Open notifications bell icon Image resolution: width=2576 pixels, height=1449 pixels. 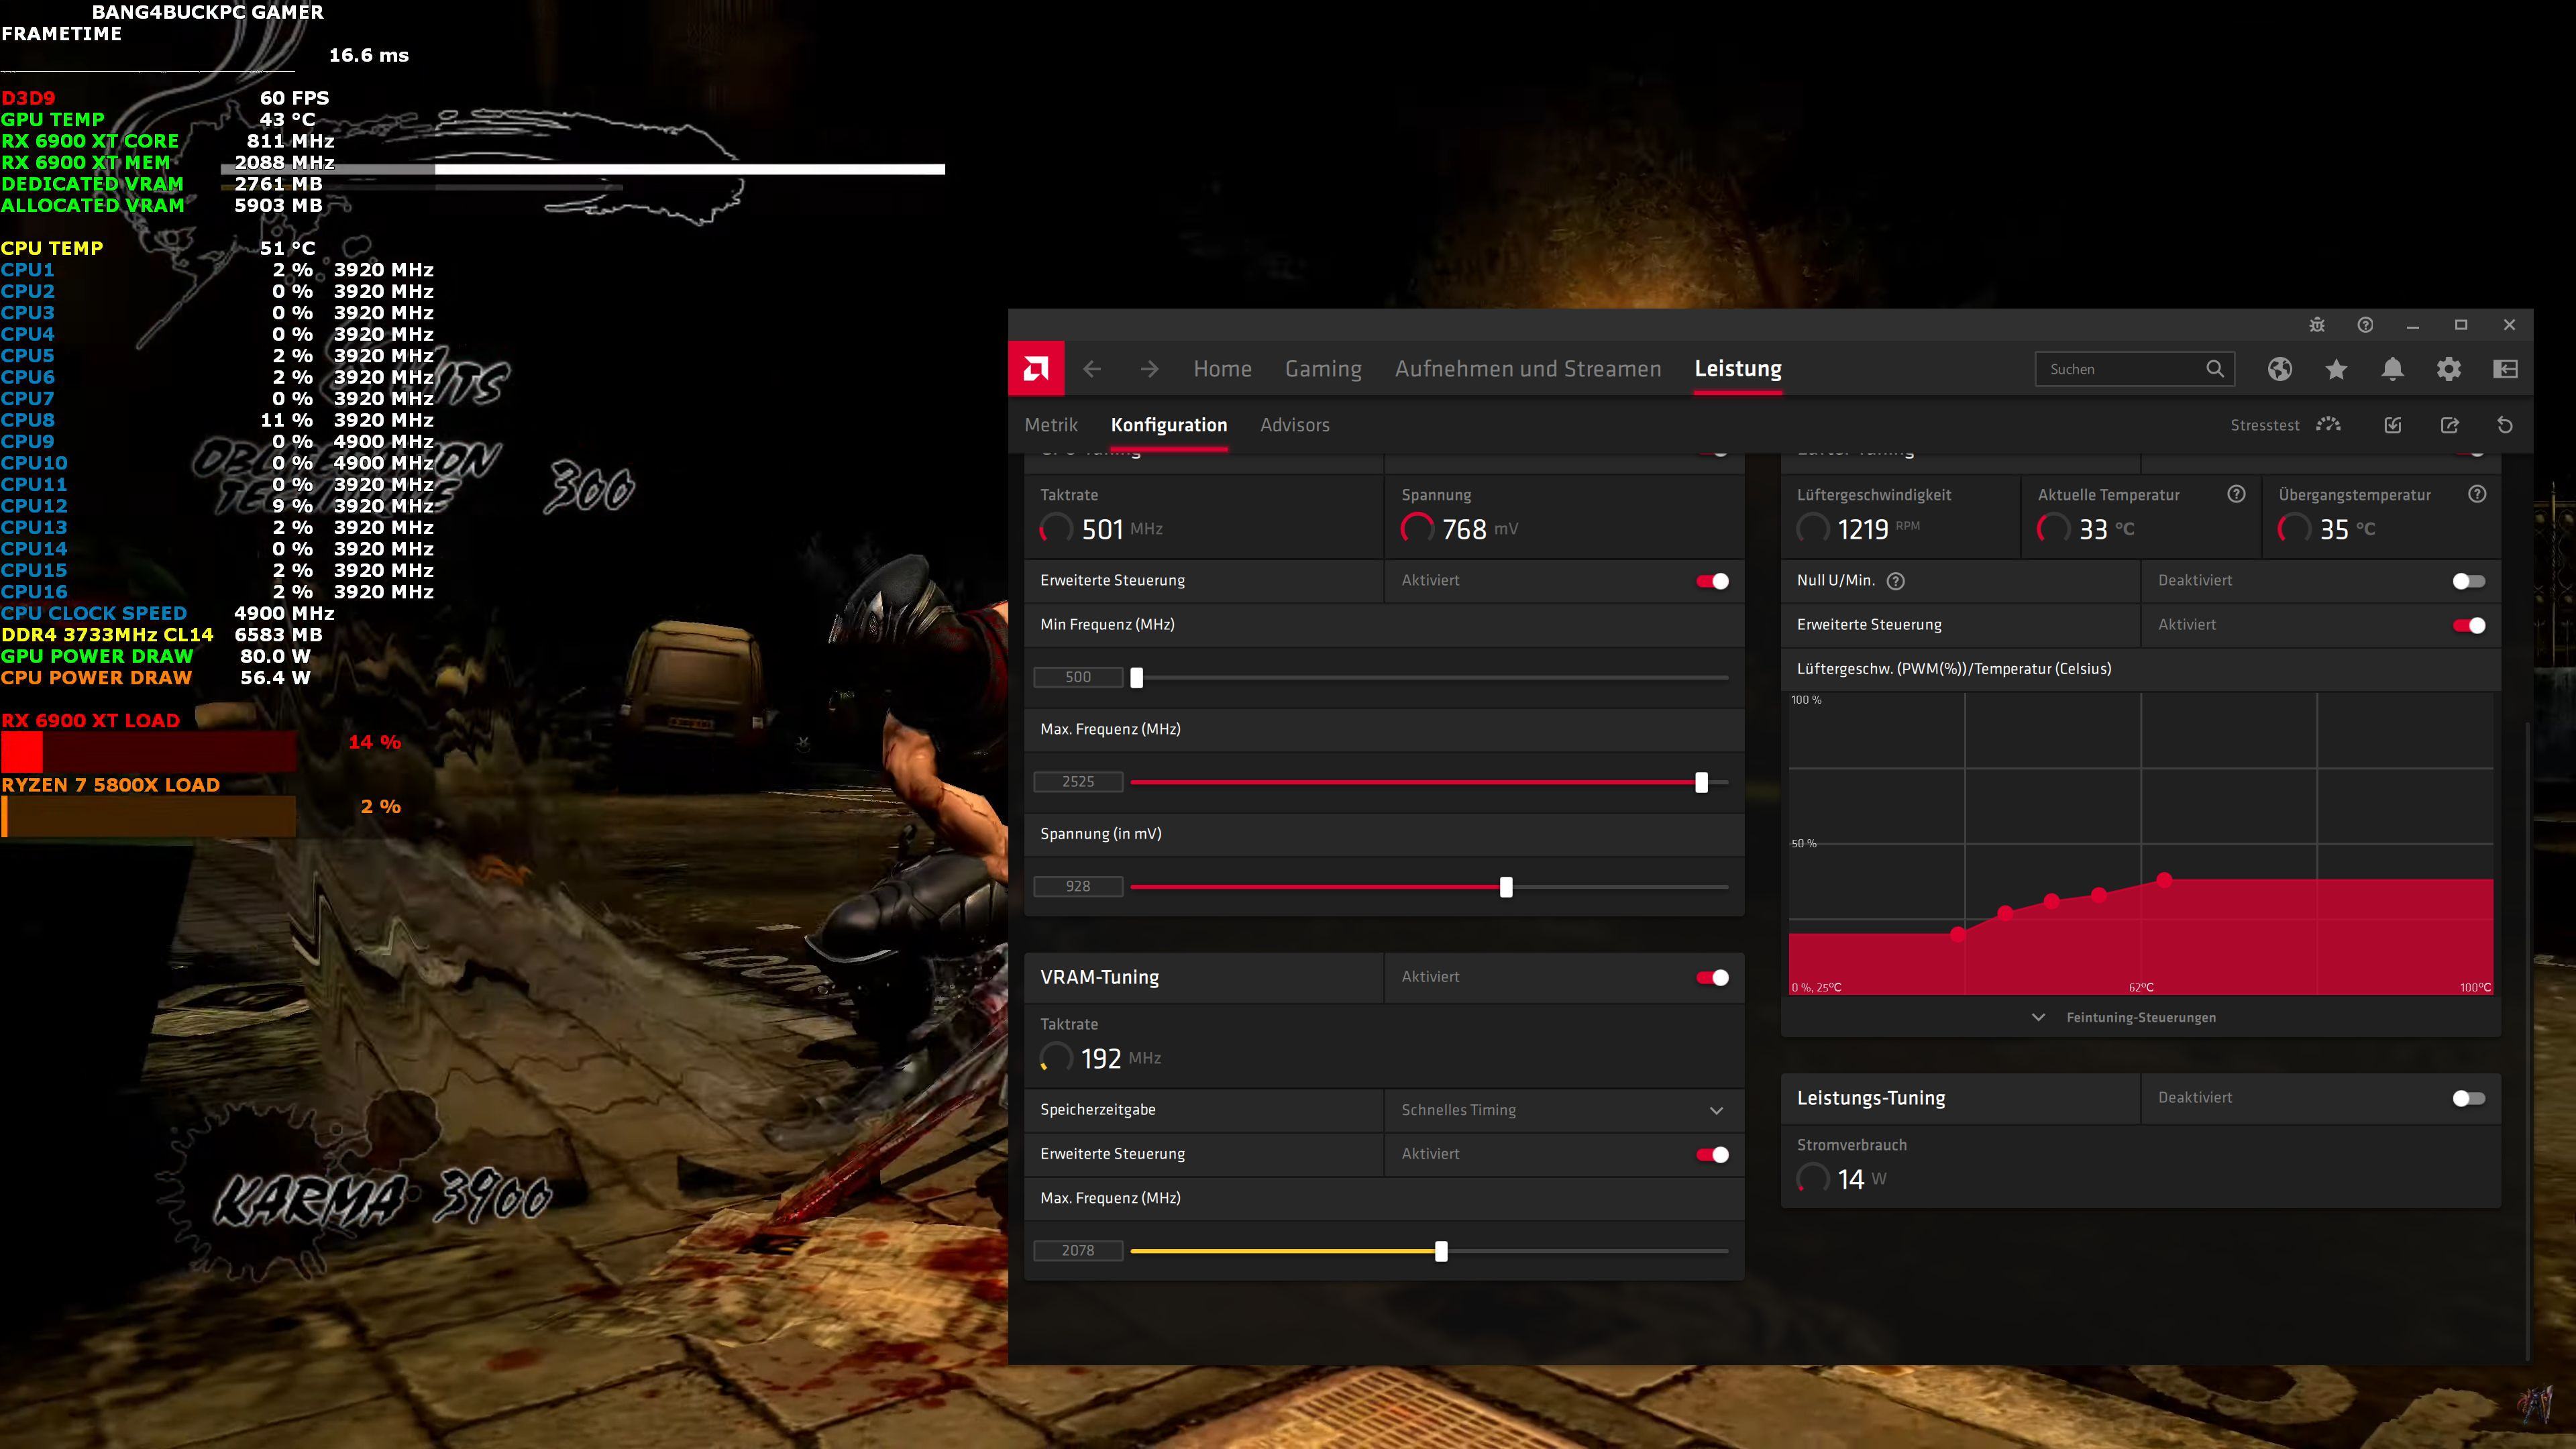click(2392, 369)
